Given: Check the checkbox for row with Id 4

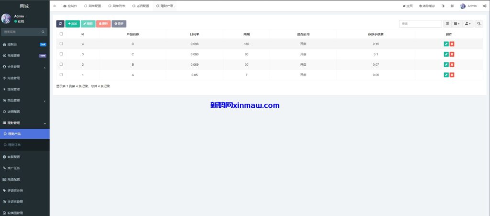Looking at the screenshot, I should click(x=61, y=43).
